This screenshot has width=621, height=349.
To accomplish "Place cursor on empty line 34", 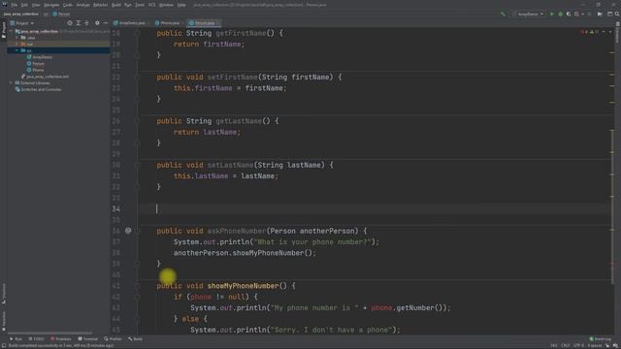I will 375,208.
